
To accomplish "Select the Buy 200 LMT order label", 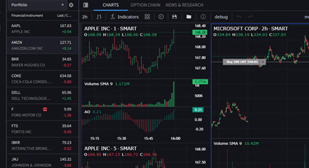I will (242, 62).
